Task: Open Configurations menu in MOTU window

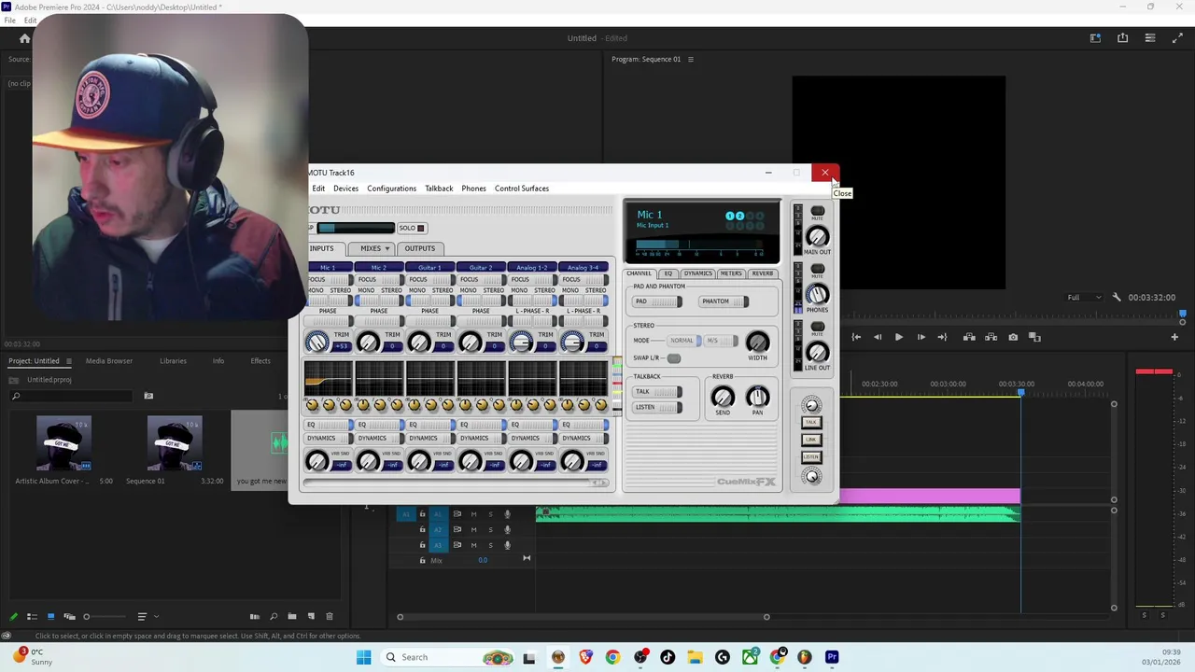Action: point(391,189)
